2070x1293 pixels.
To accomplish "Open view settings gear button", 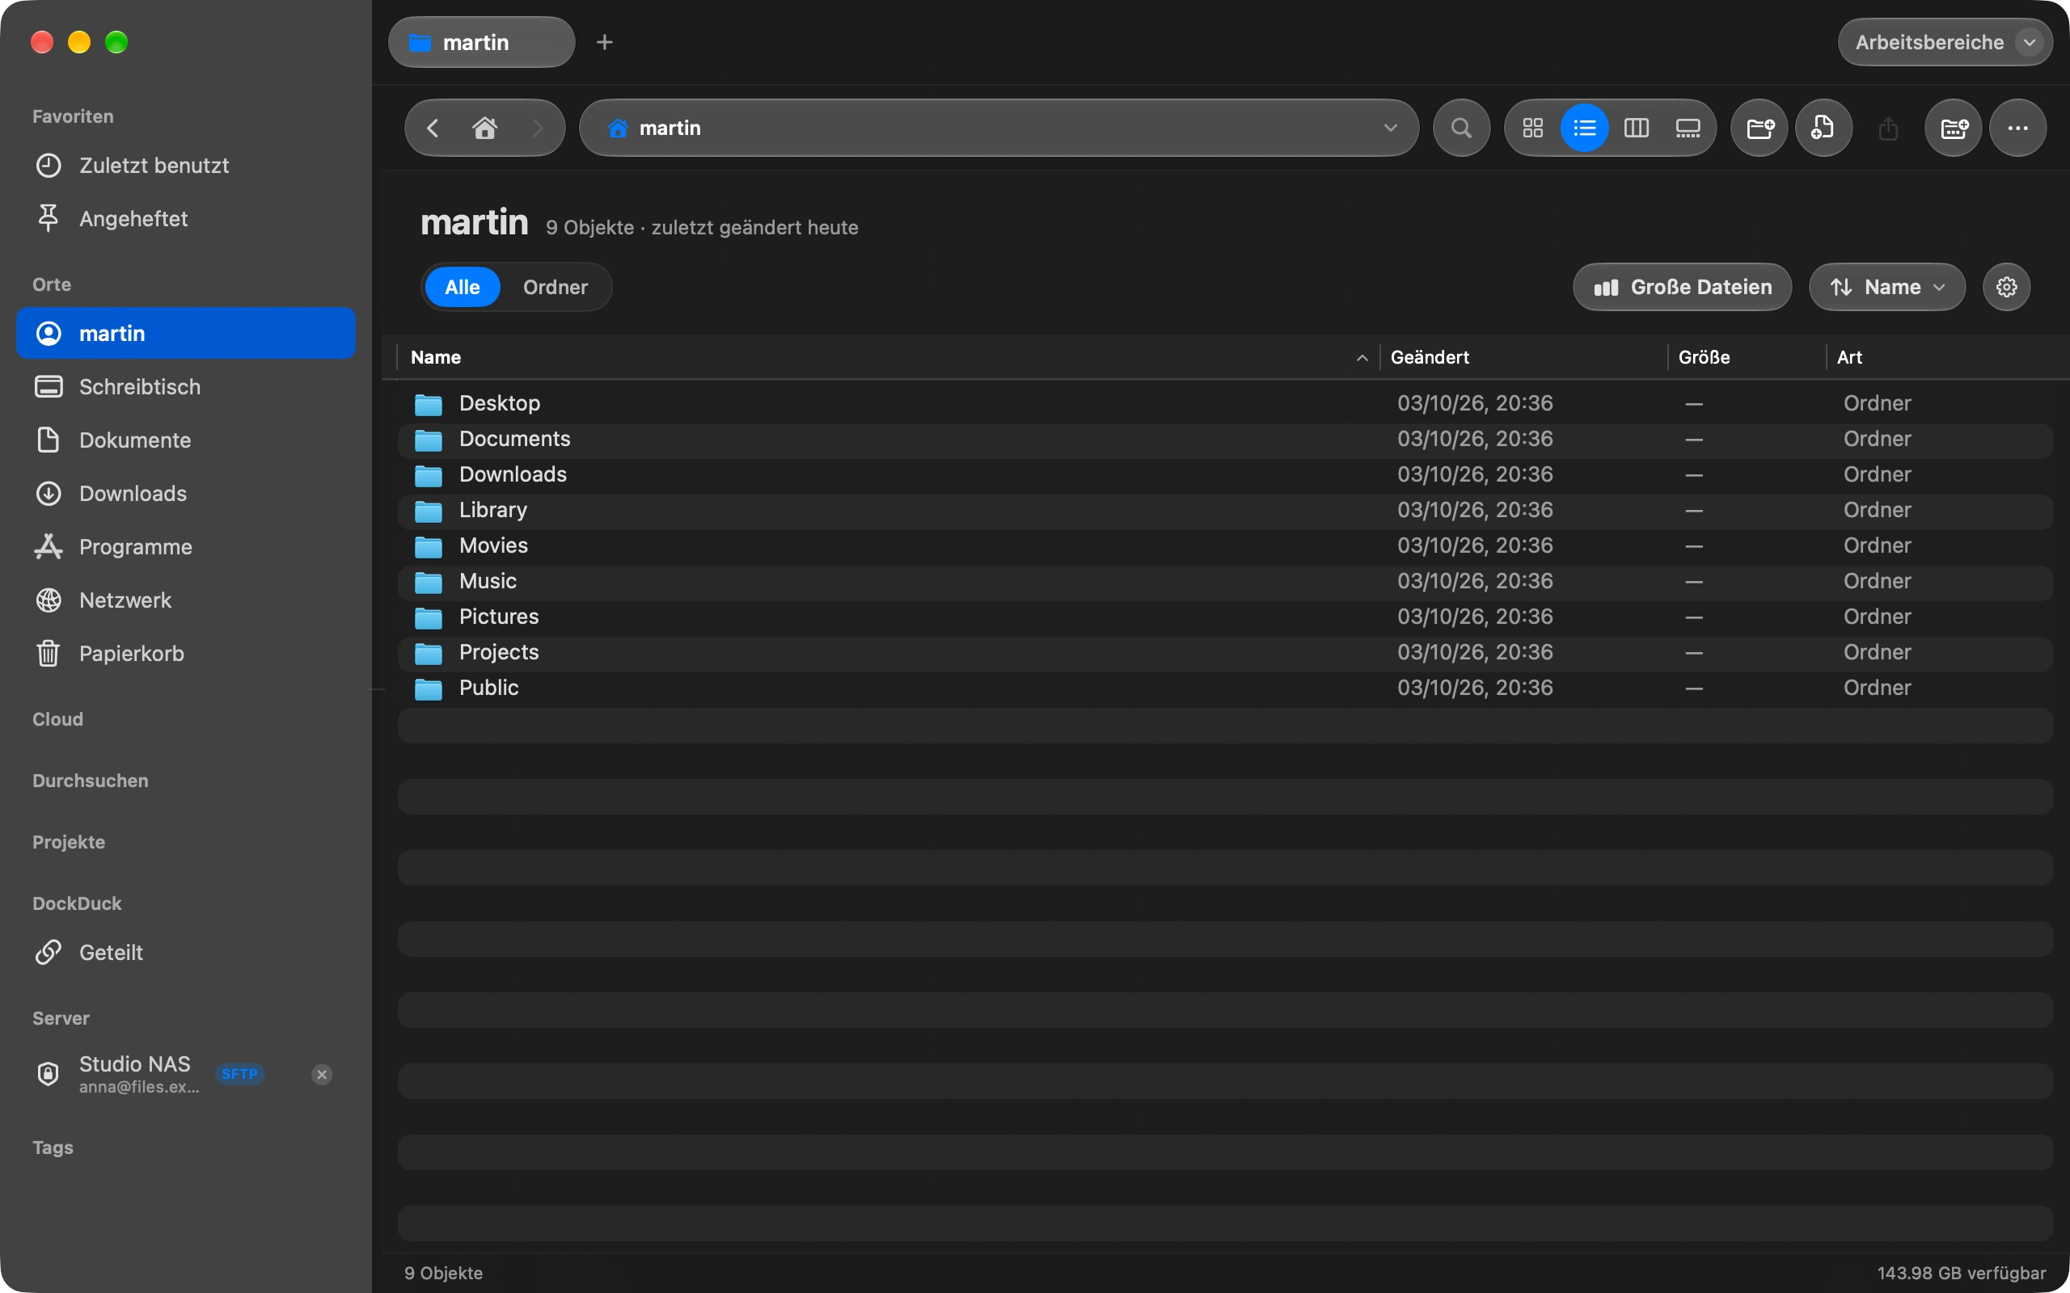I will 2007,288.
